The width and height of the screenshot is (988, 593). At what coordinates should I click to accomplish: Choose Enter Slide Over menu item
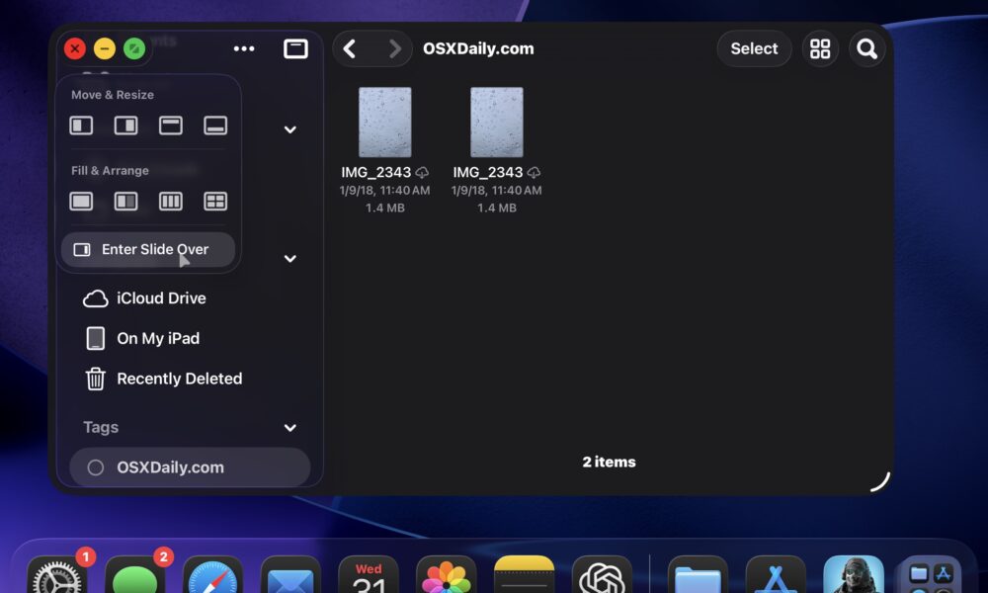pyautogui.click(x=148, y=250)
